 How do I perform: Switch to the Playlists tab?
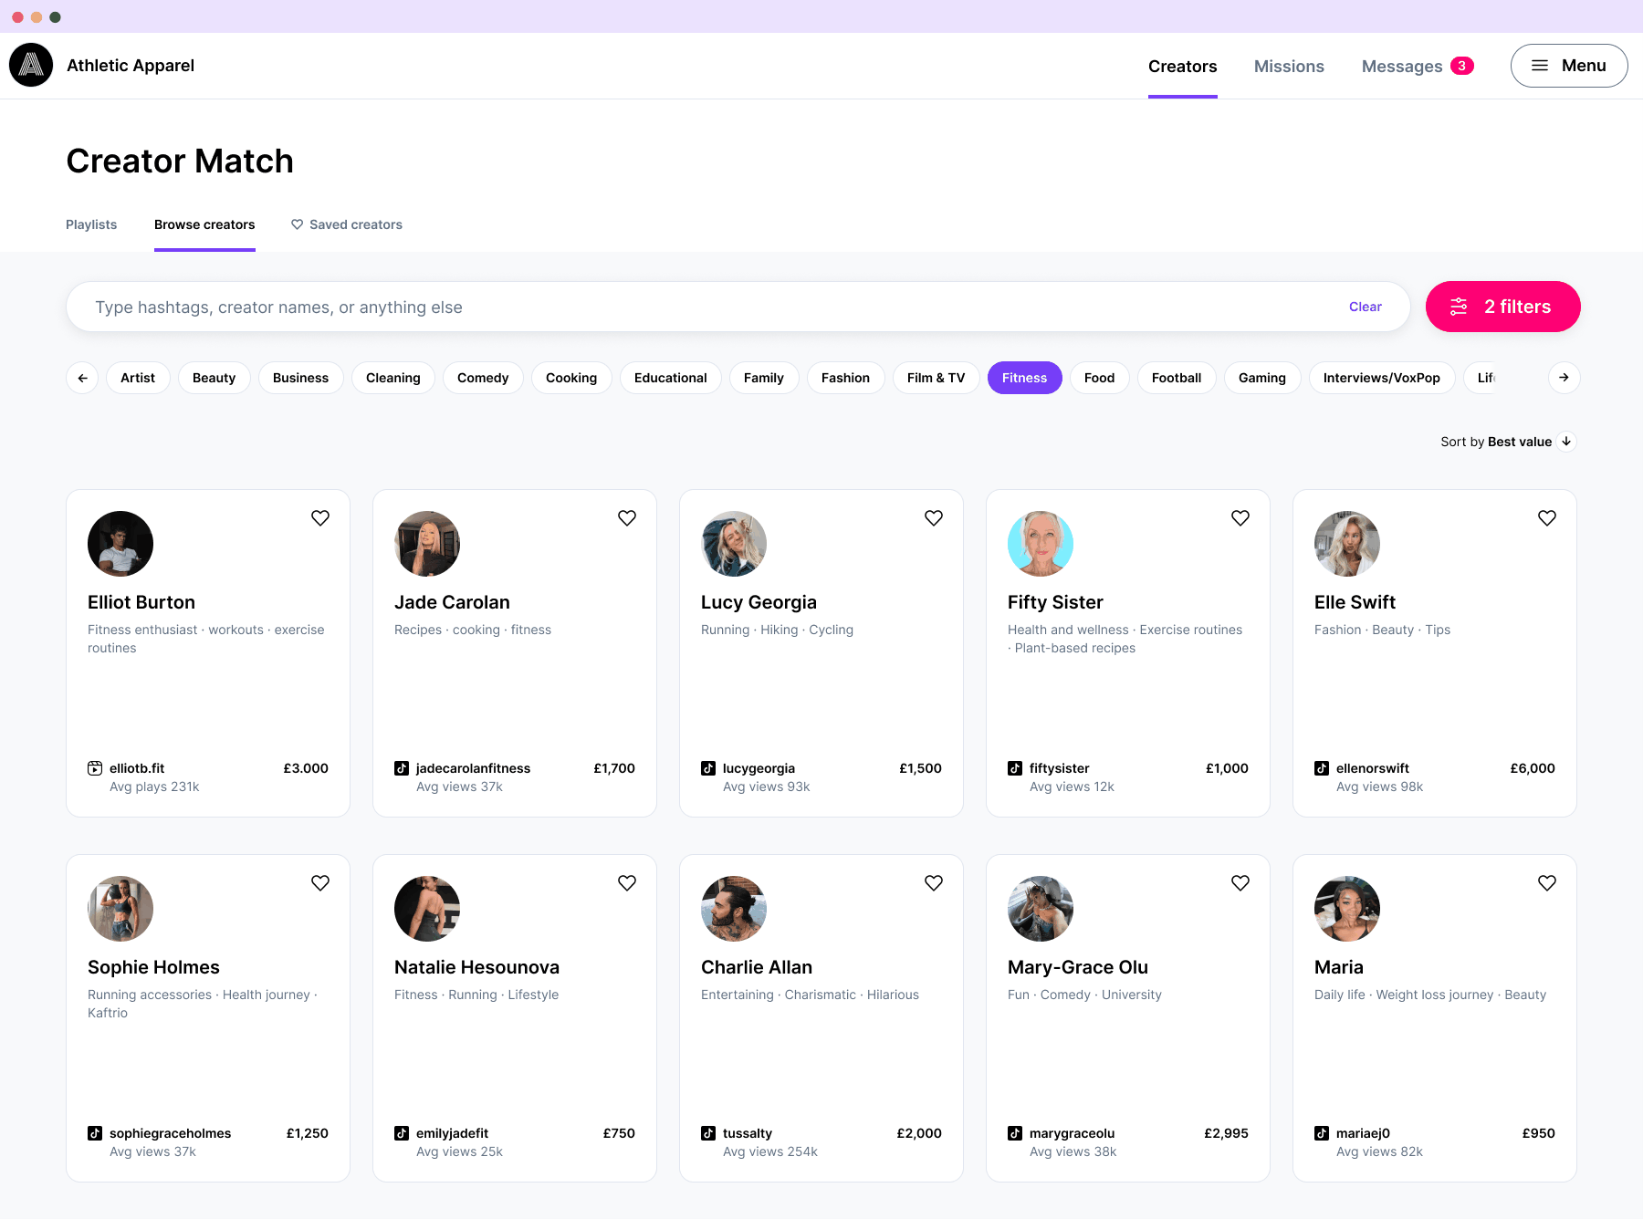pos(91,224)
